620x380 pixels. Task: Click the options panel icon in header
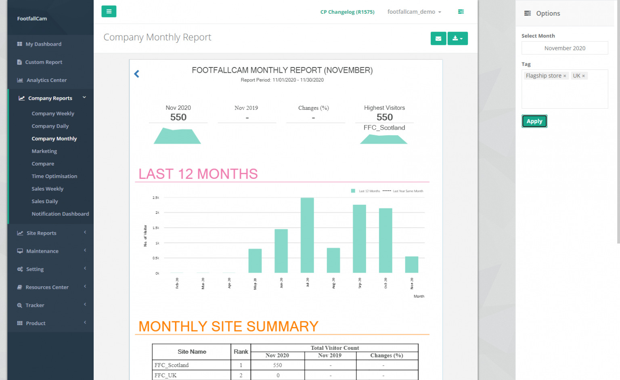pos(461,12)
